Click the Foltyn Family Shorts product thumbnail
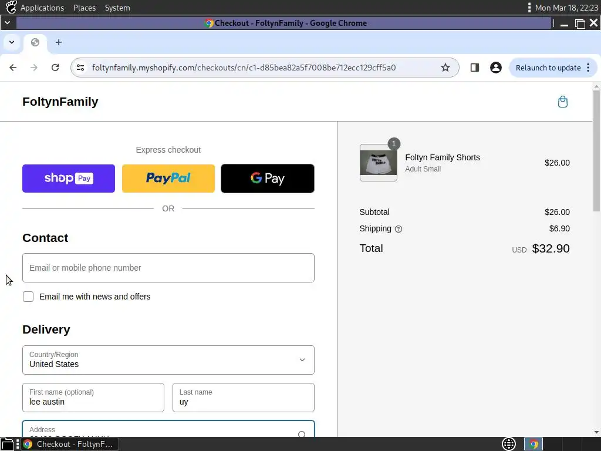 [379, 163]
